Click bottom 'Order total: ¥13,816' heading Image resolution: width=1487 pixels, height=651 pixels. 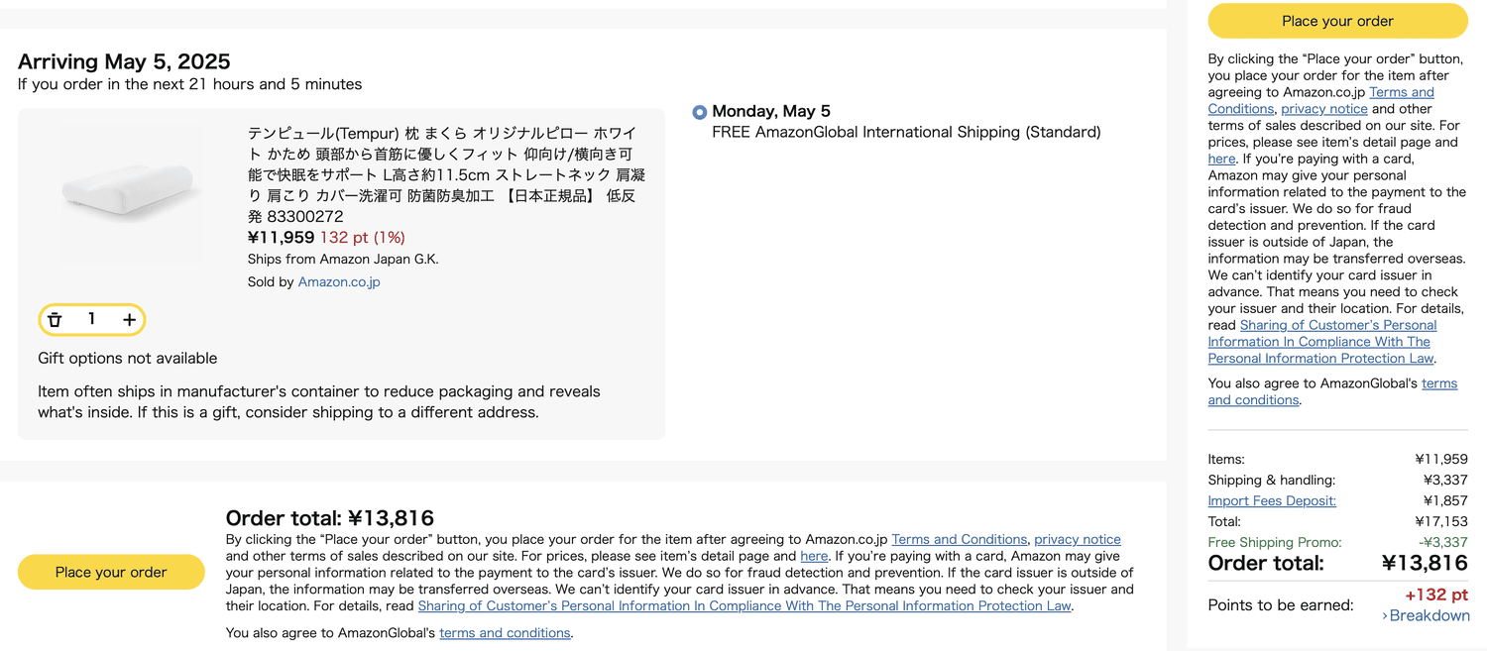coord(330,517)
